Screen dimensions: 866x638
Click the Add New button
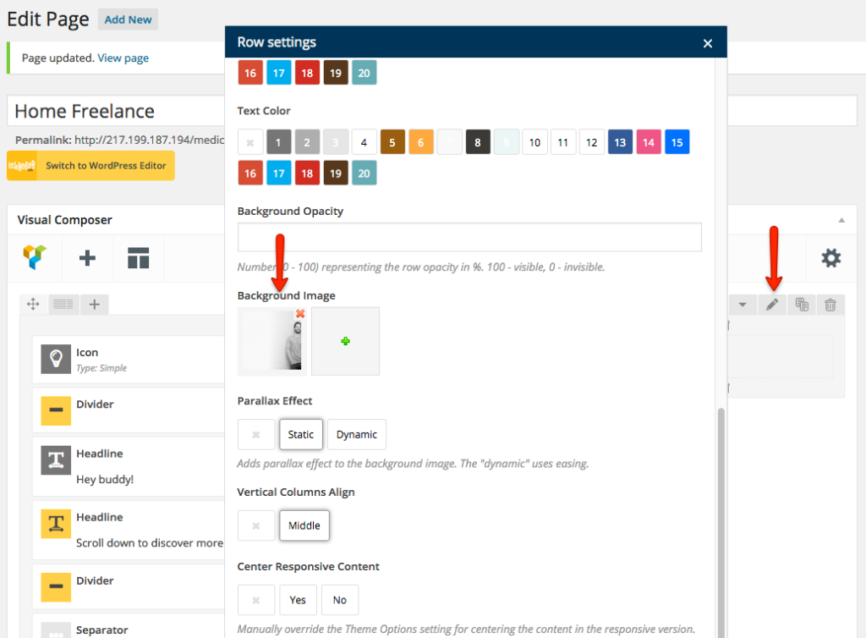coord(129,19)
